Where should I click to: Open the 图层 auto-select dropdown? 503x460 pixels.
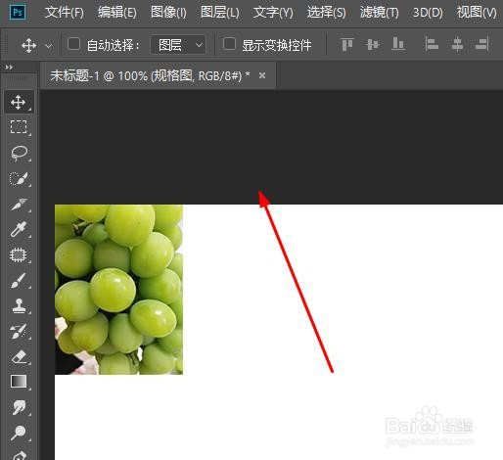coord(178,45)
